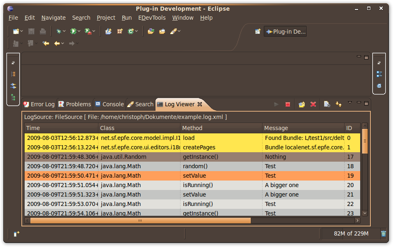Select the Plug-in De... perspective button
The height and width of the screenshot is (247, 393).
(x=285, y=32)
